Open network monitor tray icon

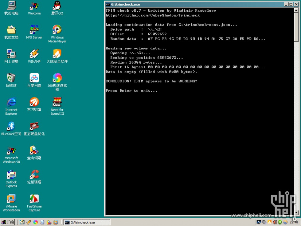259,222
